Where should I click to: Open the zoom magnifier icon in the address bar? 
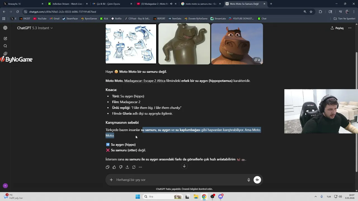coord(305,12)
